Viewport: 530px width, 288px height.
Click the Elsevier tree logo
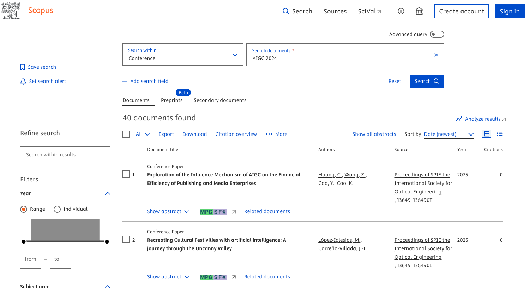tap(11, 11)
